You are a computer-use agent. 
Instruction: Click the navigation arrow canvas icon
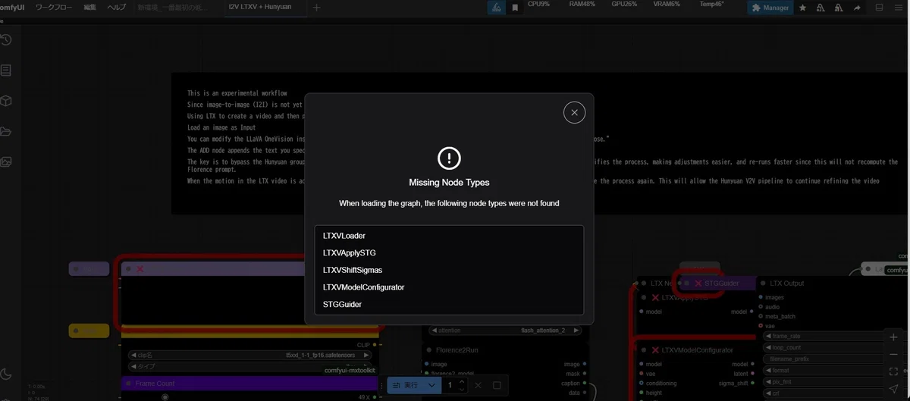pyautogui.click(x=894, y=388)
